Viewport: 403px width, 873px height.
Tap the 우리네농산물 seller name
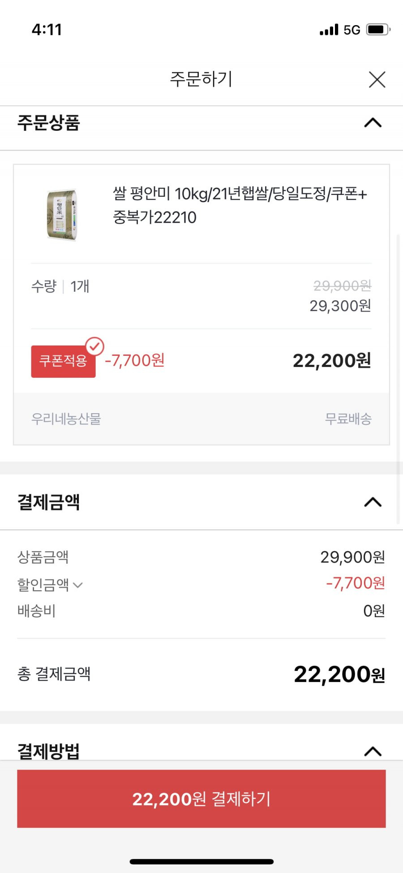click(x=66, y=419)
